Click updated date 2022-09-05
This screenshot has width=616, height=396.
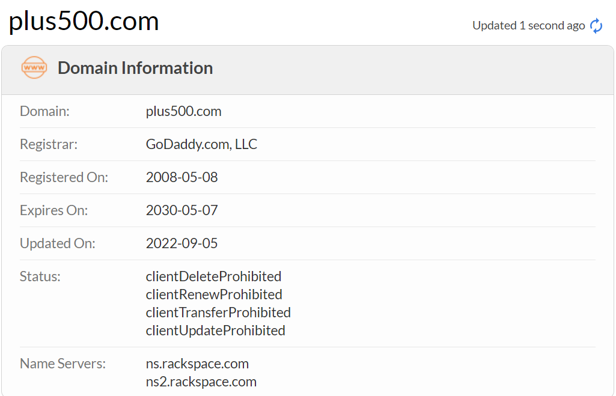pos(181,243)
